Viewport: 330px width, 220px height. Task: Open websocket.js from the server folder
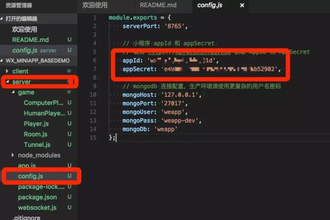pyautogui.click(x=37, y=207)
